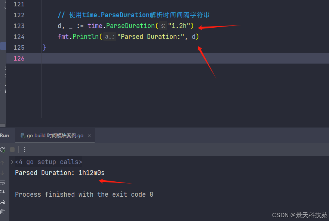Open the Run toolbar more options menu
Screen dimensions: 329x221
click(25, 150)
